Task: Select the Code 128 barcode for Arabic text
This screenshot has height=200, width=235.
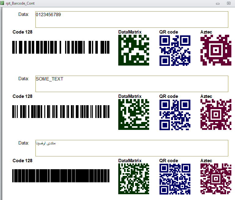Action: pos(61,176)
